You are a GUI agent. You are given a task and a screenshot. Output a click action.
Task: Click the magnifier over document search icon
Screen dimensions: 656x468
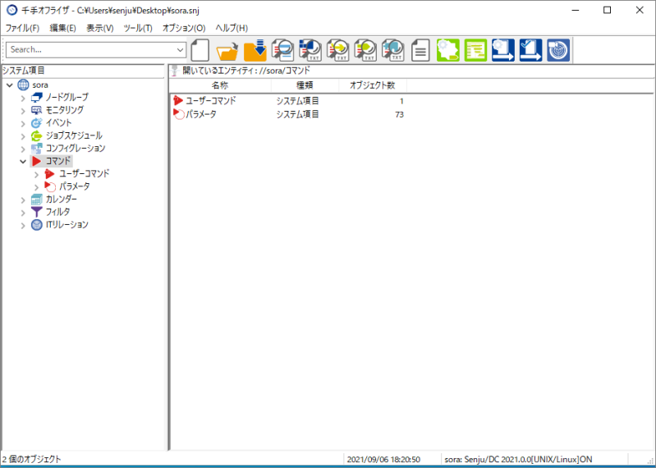click(282, 50)
